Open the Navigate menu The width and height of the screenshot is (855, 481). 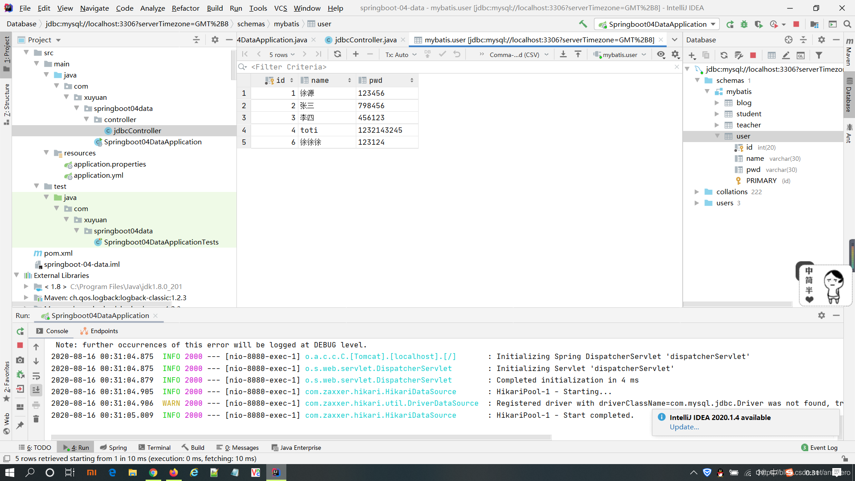[94, 8]
